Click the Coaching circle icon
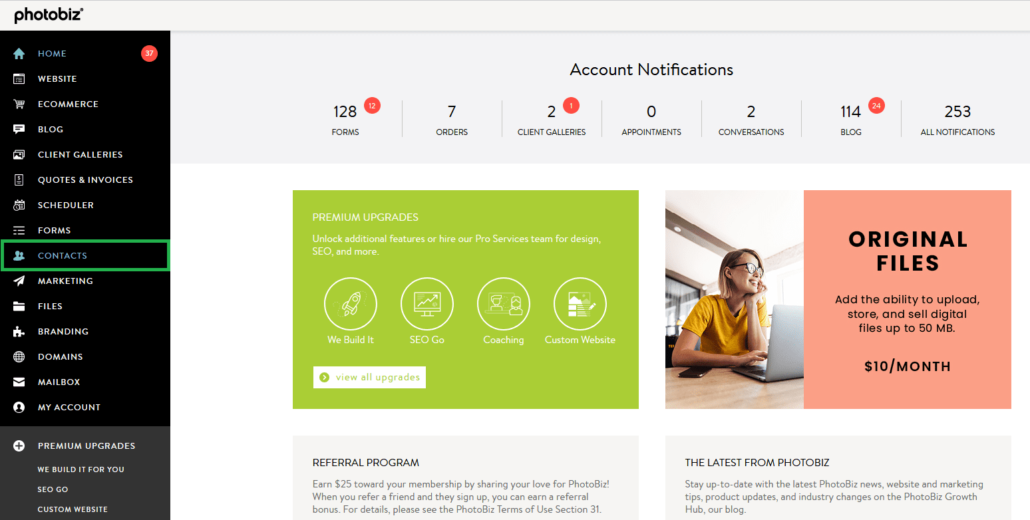The image size is (1030, 520). [504, 305]
